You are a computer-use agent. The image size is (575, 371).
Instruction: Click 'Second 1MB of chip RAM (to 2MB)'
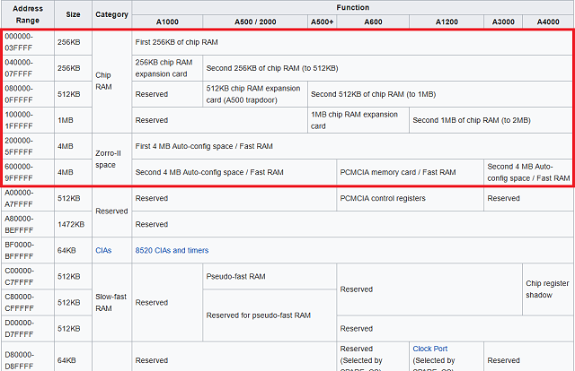point(491,120)
